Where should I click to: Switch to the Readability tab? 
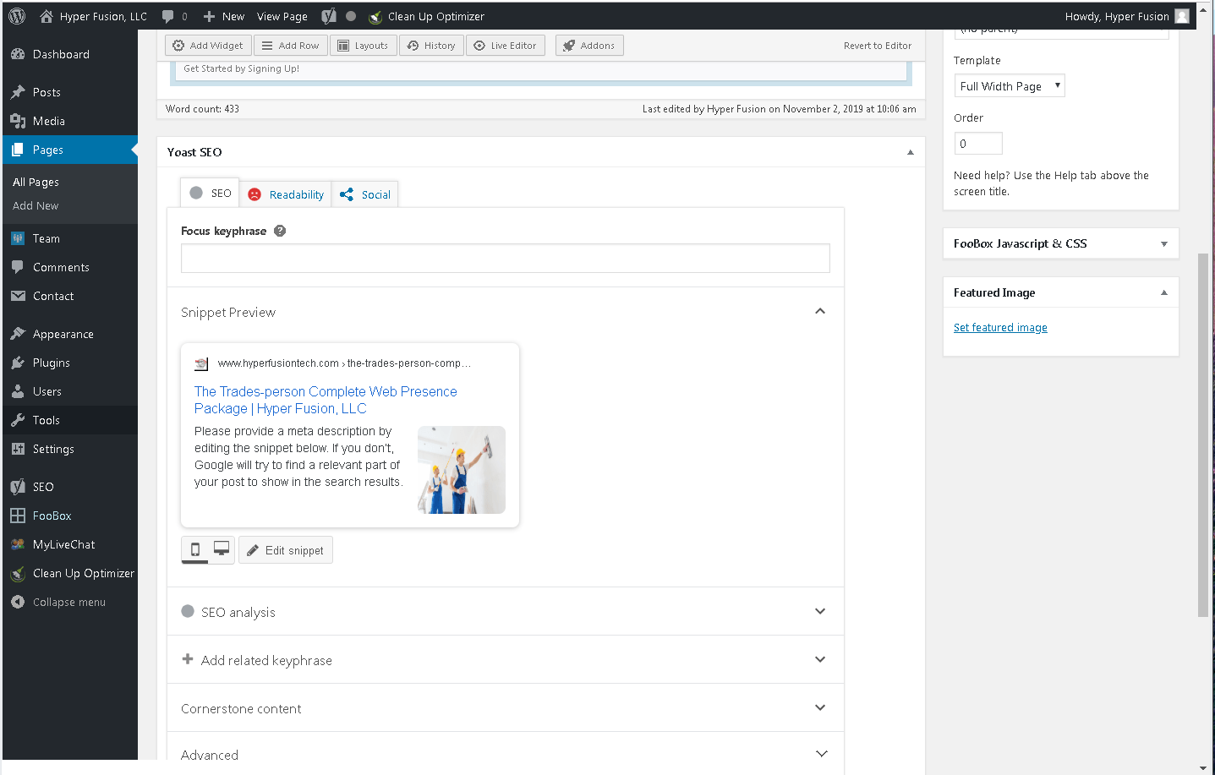point(286,194)
